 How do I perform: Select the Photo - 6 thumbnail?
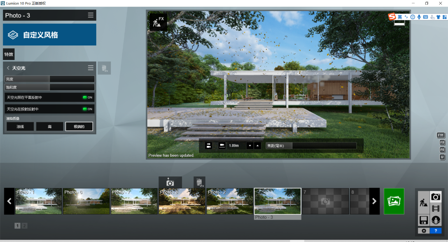(86, 201)
